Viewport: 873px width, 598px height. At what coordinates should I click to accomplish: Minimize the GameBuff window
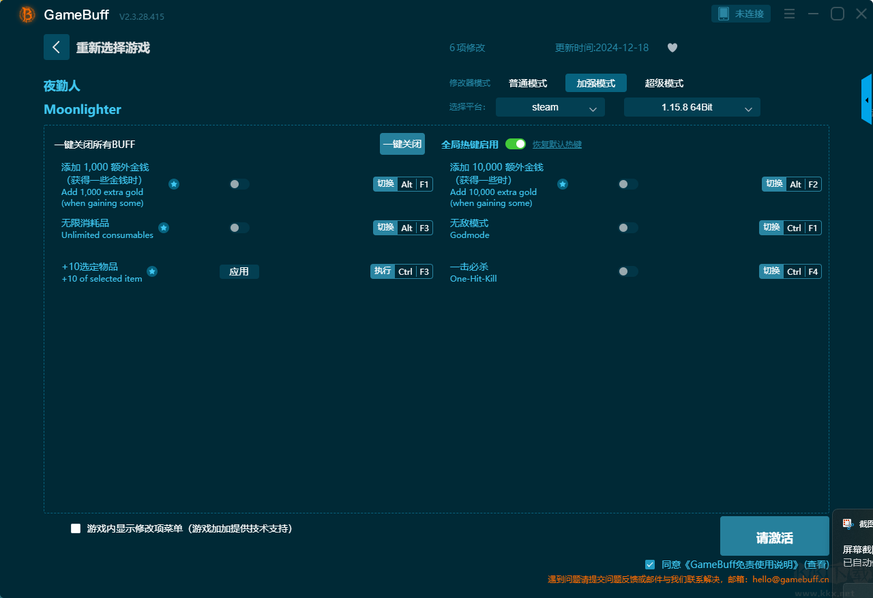click(813, 14)
